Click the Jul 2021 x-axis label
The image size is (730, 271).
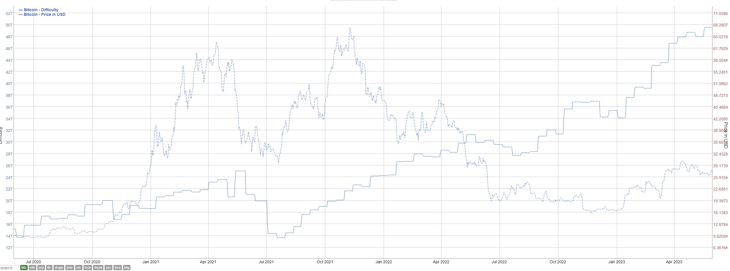coord(266,262)
